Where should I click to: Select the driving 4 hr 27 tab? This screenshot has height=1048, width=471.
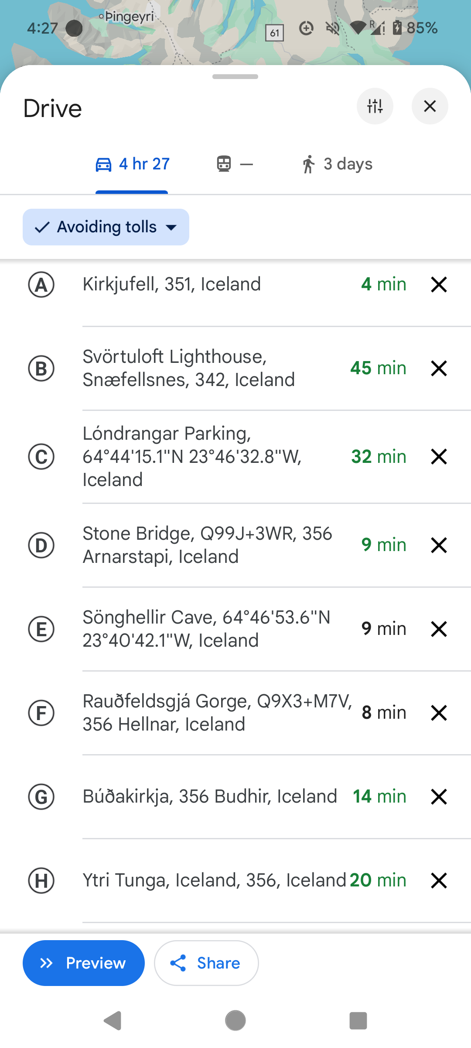[132, 165]
